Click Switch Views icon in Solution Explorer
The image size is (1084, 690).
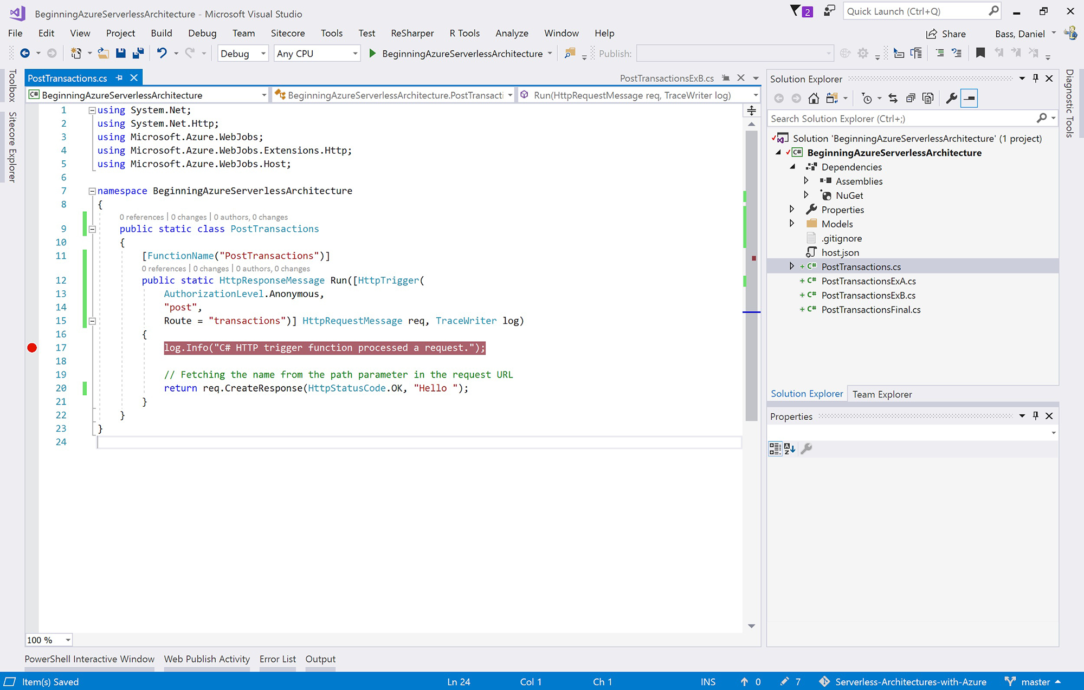point(831,98)
